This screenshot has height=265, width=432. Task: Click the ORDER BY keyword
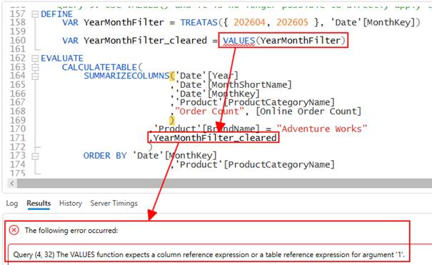(x=105, y=156)
